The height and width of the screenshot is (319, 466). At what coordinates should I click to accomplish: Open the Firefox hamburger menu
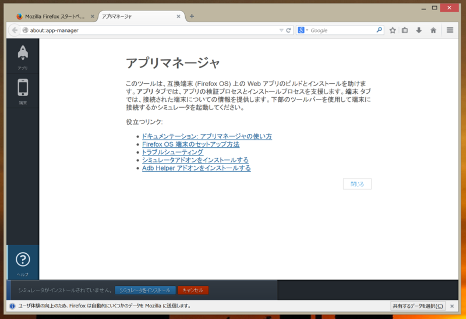click(x=450, y=30)
